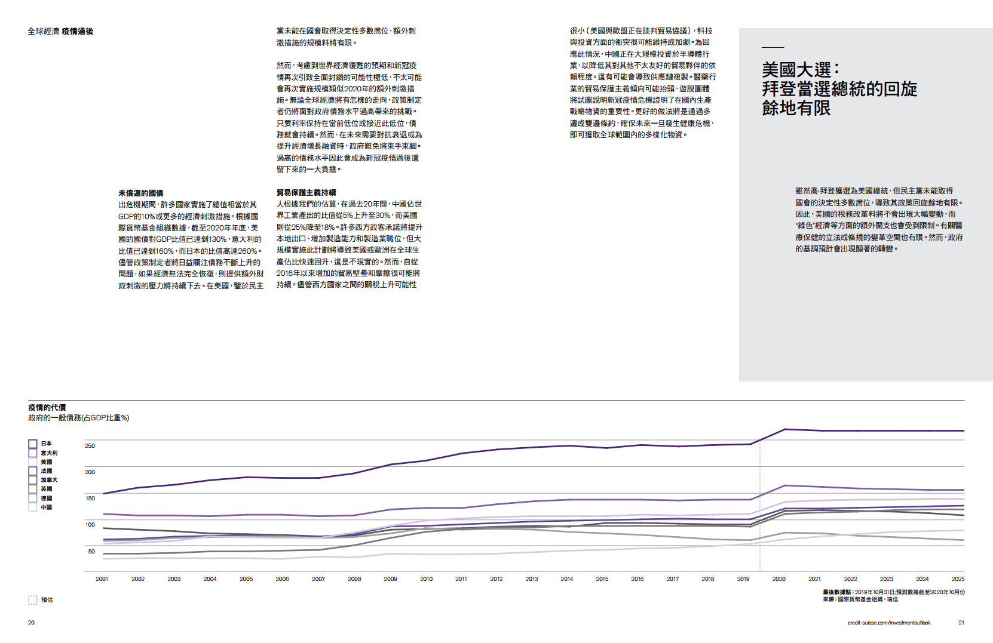Screen dimensions: 993x643
Task: Click the chart subtitle 政府的一般債務(占GDP比重%)
Action: pyautogui.click(x=79, y=418)
